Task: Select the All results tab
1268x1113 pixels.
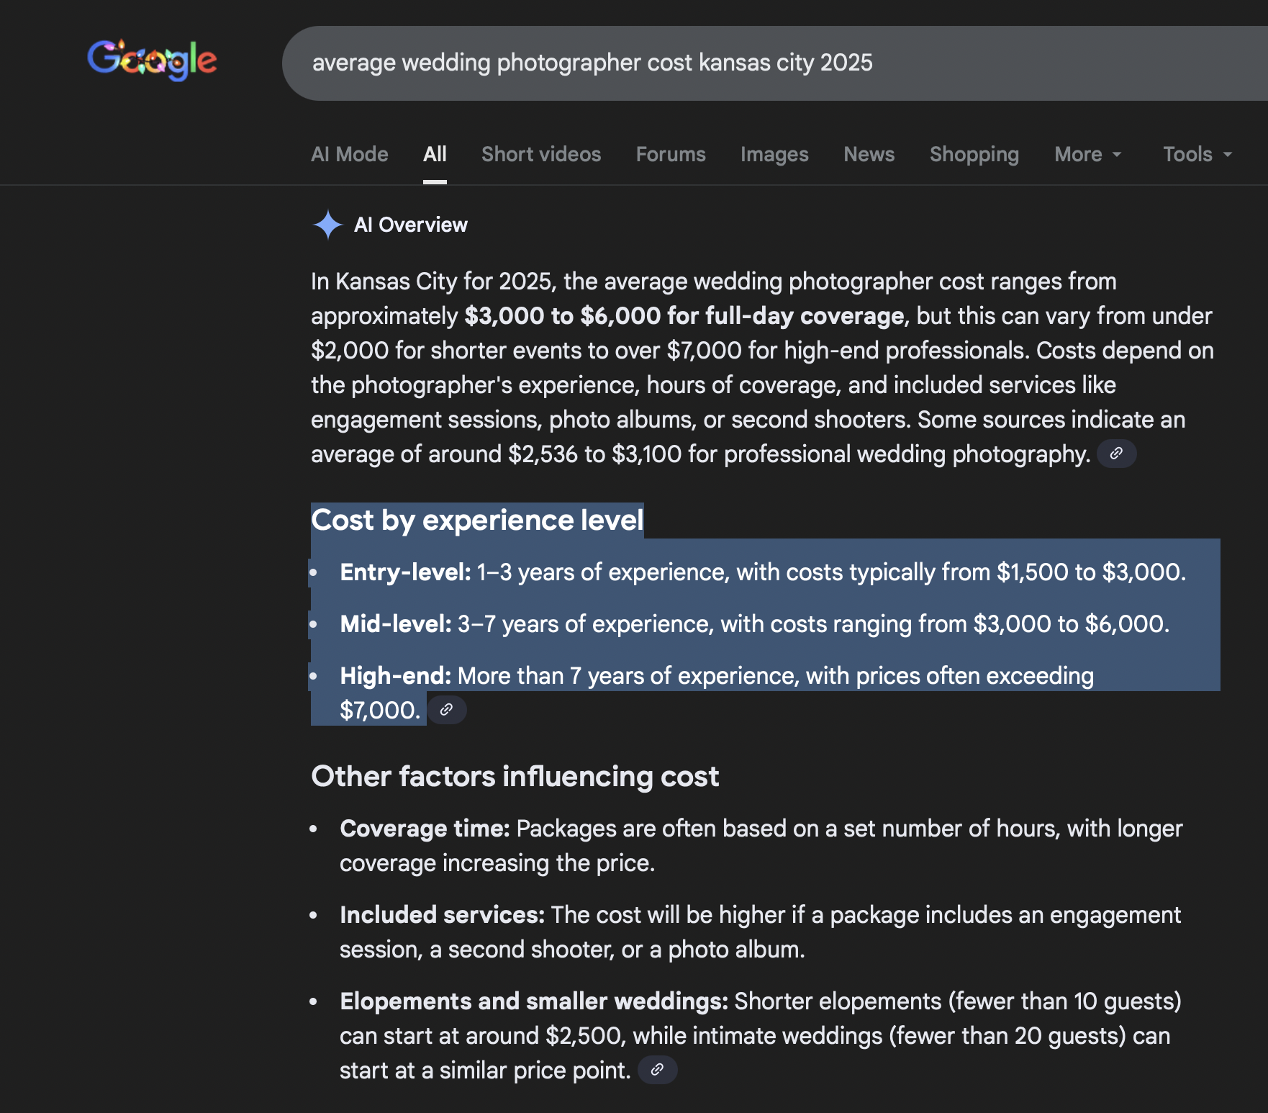Action: [x=435, y=154]
